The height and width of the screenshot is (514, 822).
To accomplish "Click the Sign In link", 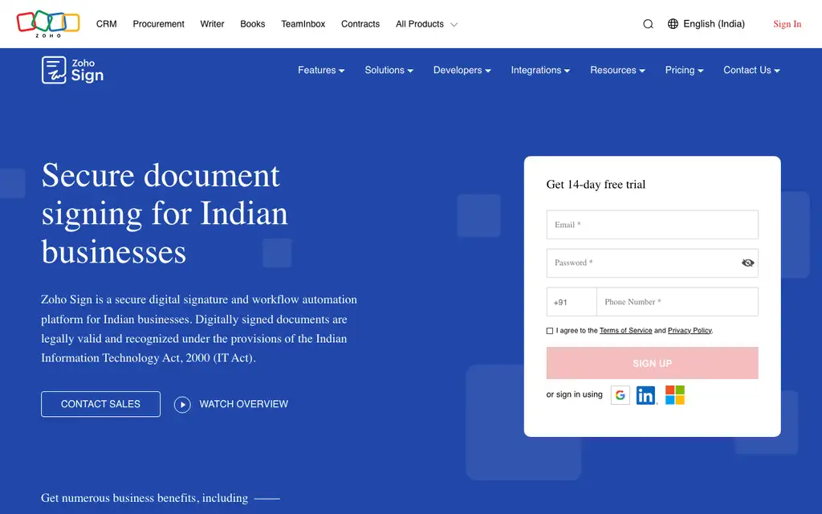I will 787,24.
